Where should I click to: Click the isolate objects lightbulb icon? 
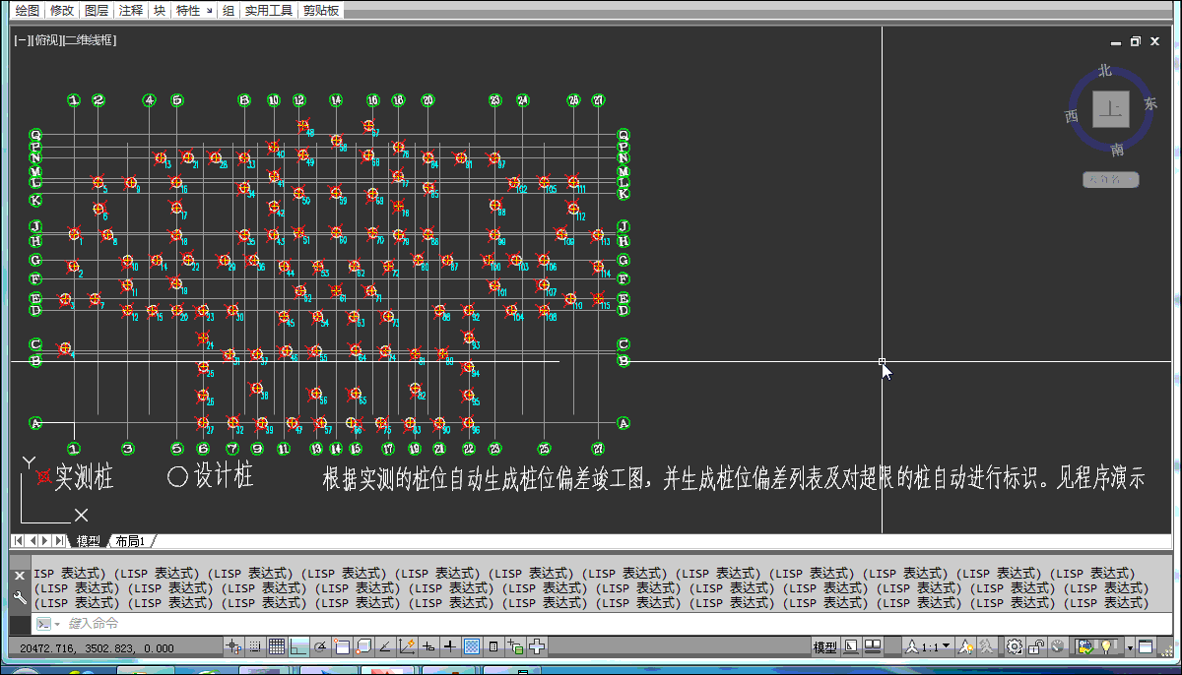tap(1107, 646)
